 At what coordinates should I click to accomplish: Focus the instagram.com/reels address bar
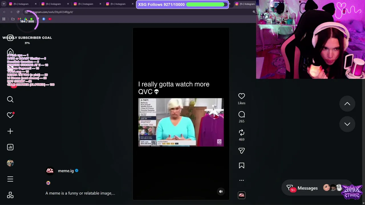137,12
